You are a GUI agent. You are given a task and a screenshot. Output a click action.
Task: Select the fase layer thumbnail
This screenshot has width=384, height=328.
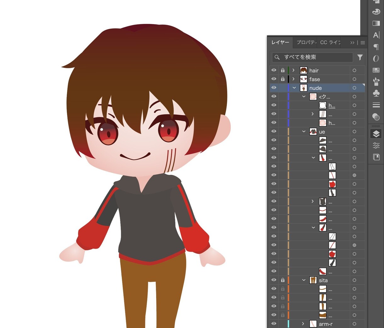click(303, 79)
